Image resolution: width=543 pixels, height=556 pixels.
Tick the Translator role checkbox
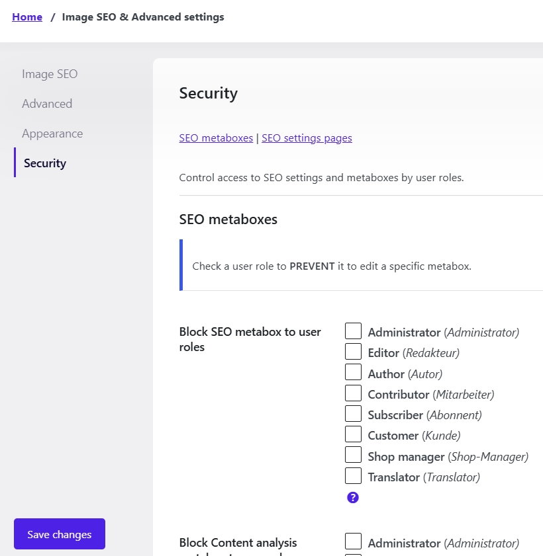click(354, 476)
